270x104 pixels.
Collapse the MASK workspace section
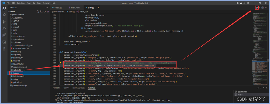[13, 11]
